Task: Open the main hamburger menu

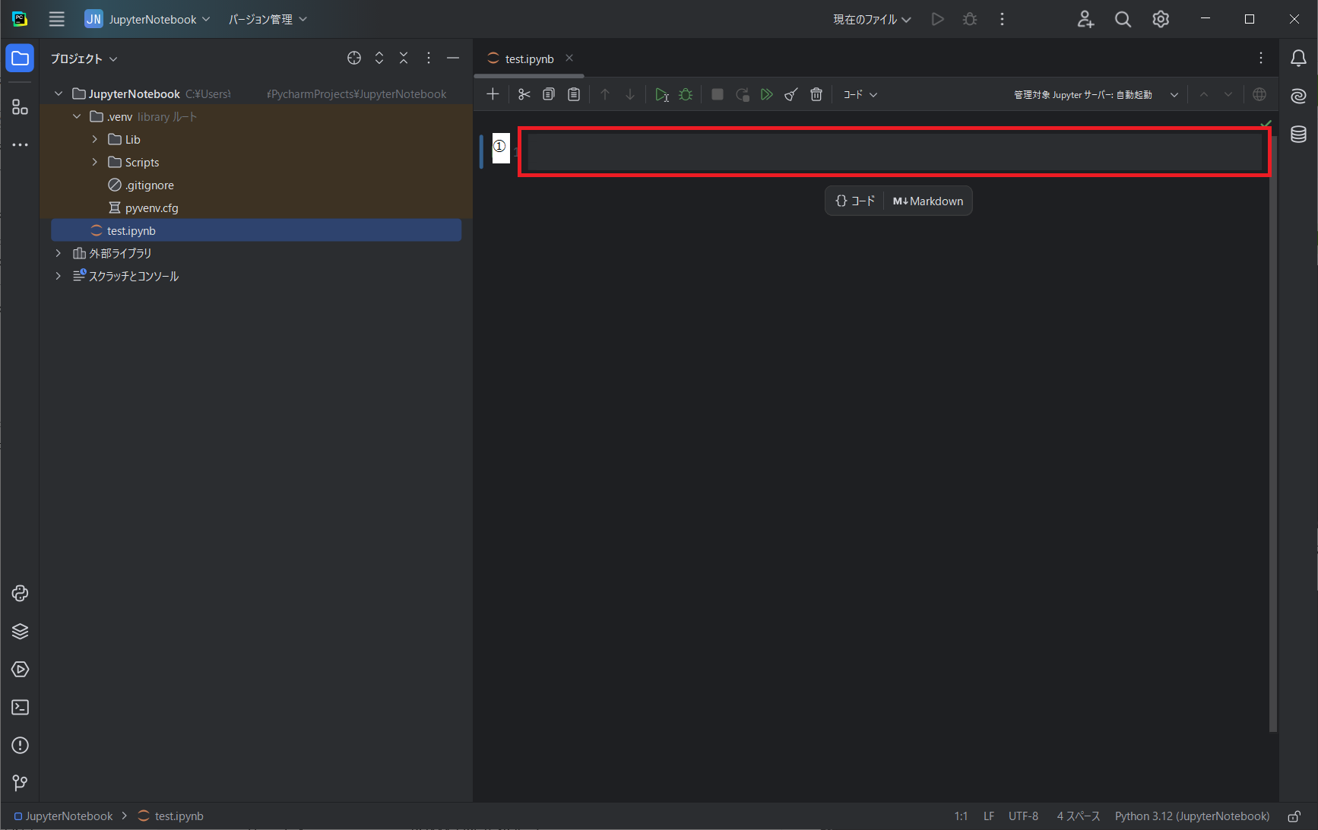Action: [57, 19]
